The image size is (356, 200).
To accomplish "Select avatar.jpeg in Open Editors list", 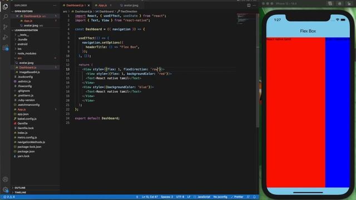I will point(31,26).
